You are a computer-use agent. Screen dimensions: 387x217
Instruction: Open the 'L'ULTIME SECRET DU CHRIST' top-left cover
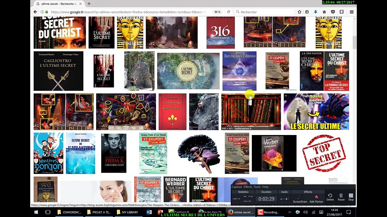pyautogui.click(x=60, y=33)
